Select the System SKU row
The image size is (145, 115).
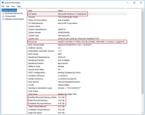click(x=77, y=39)
